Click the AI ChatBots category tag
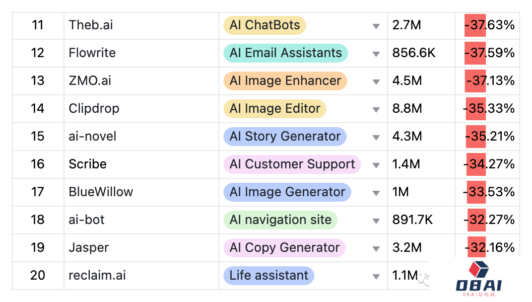Screen dimensions: 532x302 point(265,25)
